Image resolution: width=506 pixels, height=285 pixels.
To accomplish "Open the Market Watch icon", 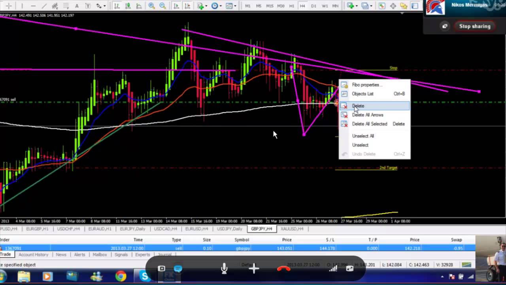I will (x=382, y=6).
